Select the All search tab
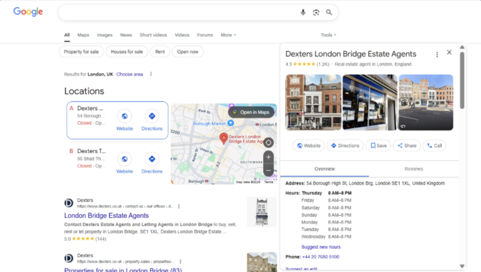The width and height of the screenshot is (481, 272). [67, 35]
